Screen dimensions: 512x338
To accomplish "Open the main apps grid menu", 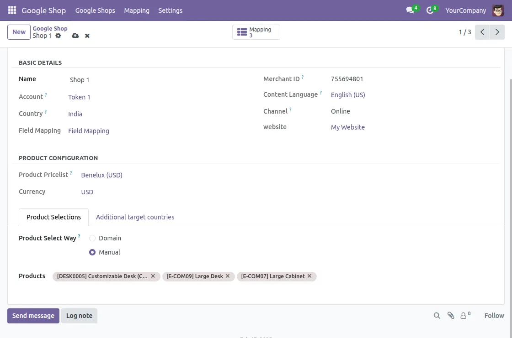I will 12,10.
